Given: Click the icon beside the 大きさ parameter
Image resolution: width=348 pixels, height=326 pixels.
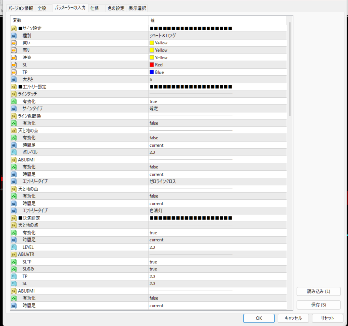Looking at the screenshot, I should point(14,79).
